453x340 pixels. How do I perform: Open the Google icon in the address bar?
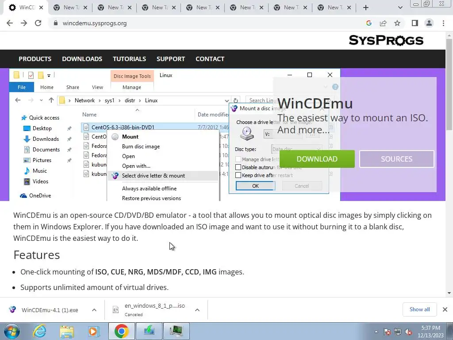click(369, 23)
